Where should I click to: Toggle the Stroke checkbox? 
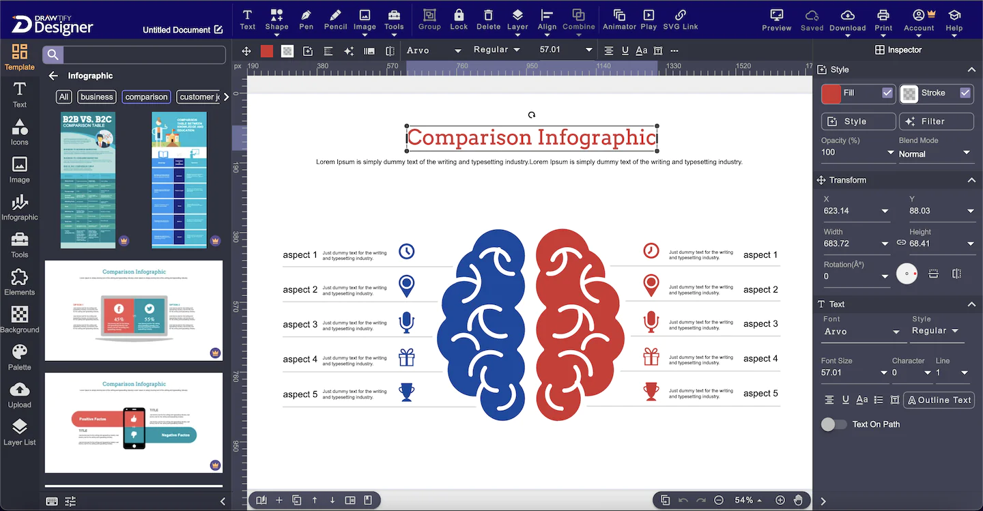coord(965,93)
